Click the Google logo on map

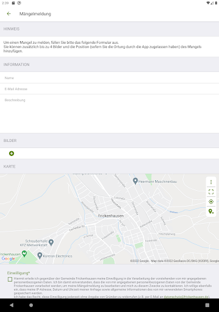point(9,258)
